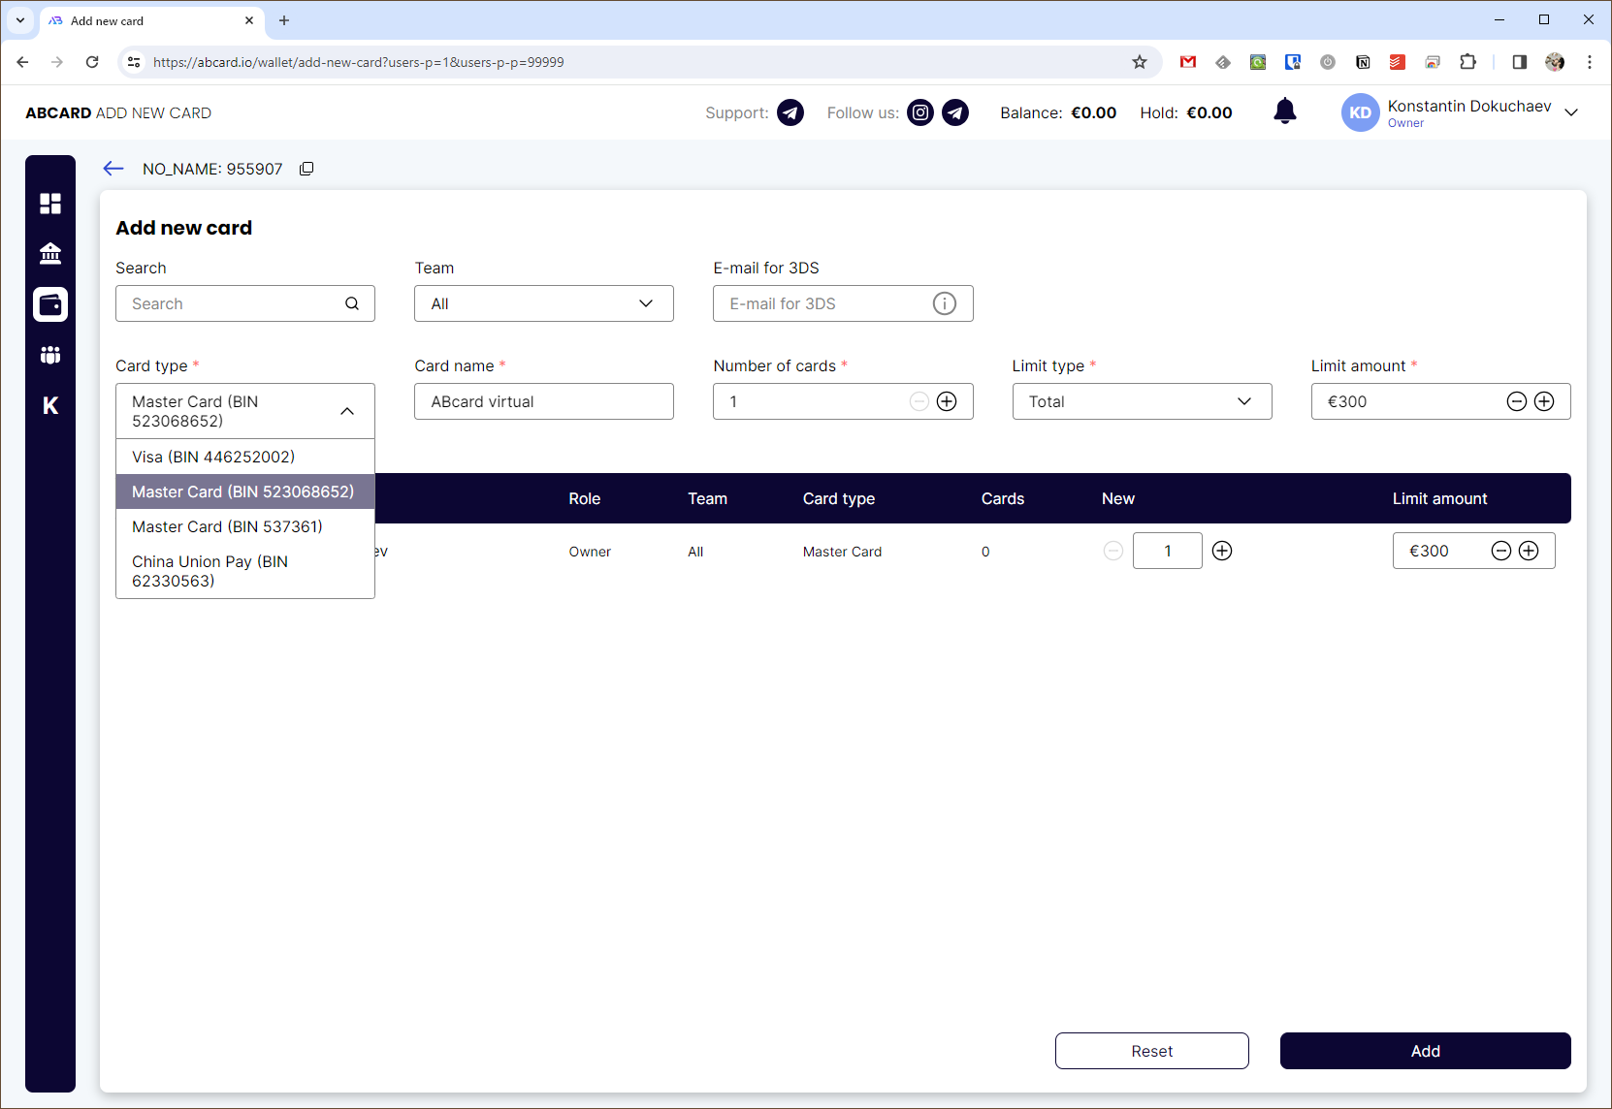Click the Hold €0.00 text

pyautogui.click(x=1186, y=112)
